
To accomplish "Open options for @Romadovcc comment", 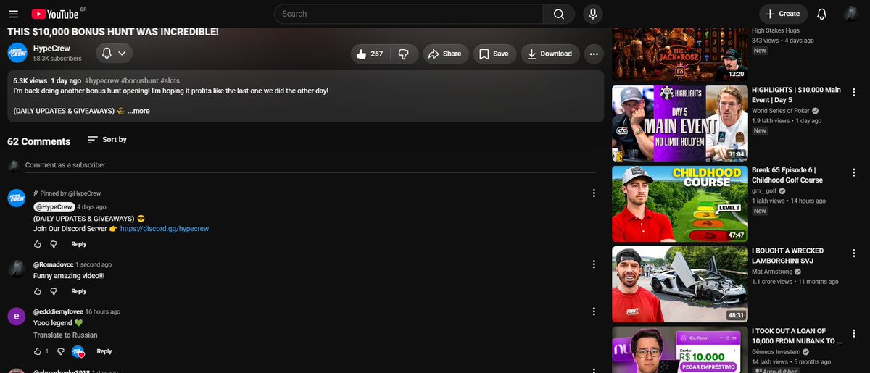I will pos(594,265).
